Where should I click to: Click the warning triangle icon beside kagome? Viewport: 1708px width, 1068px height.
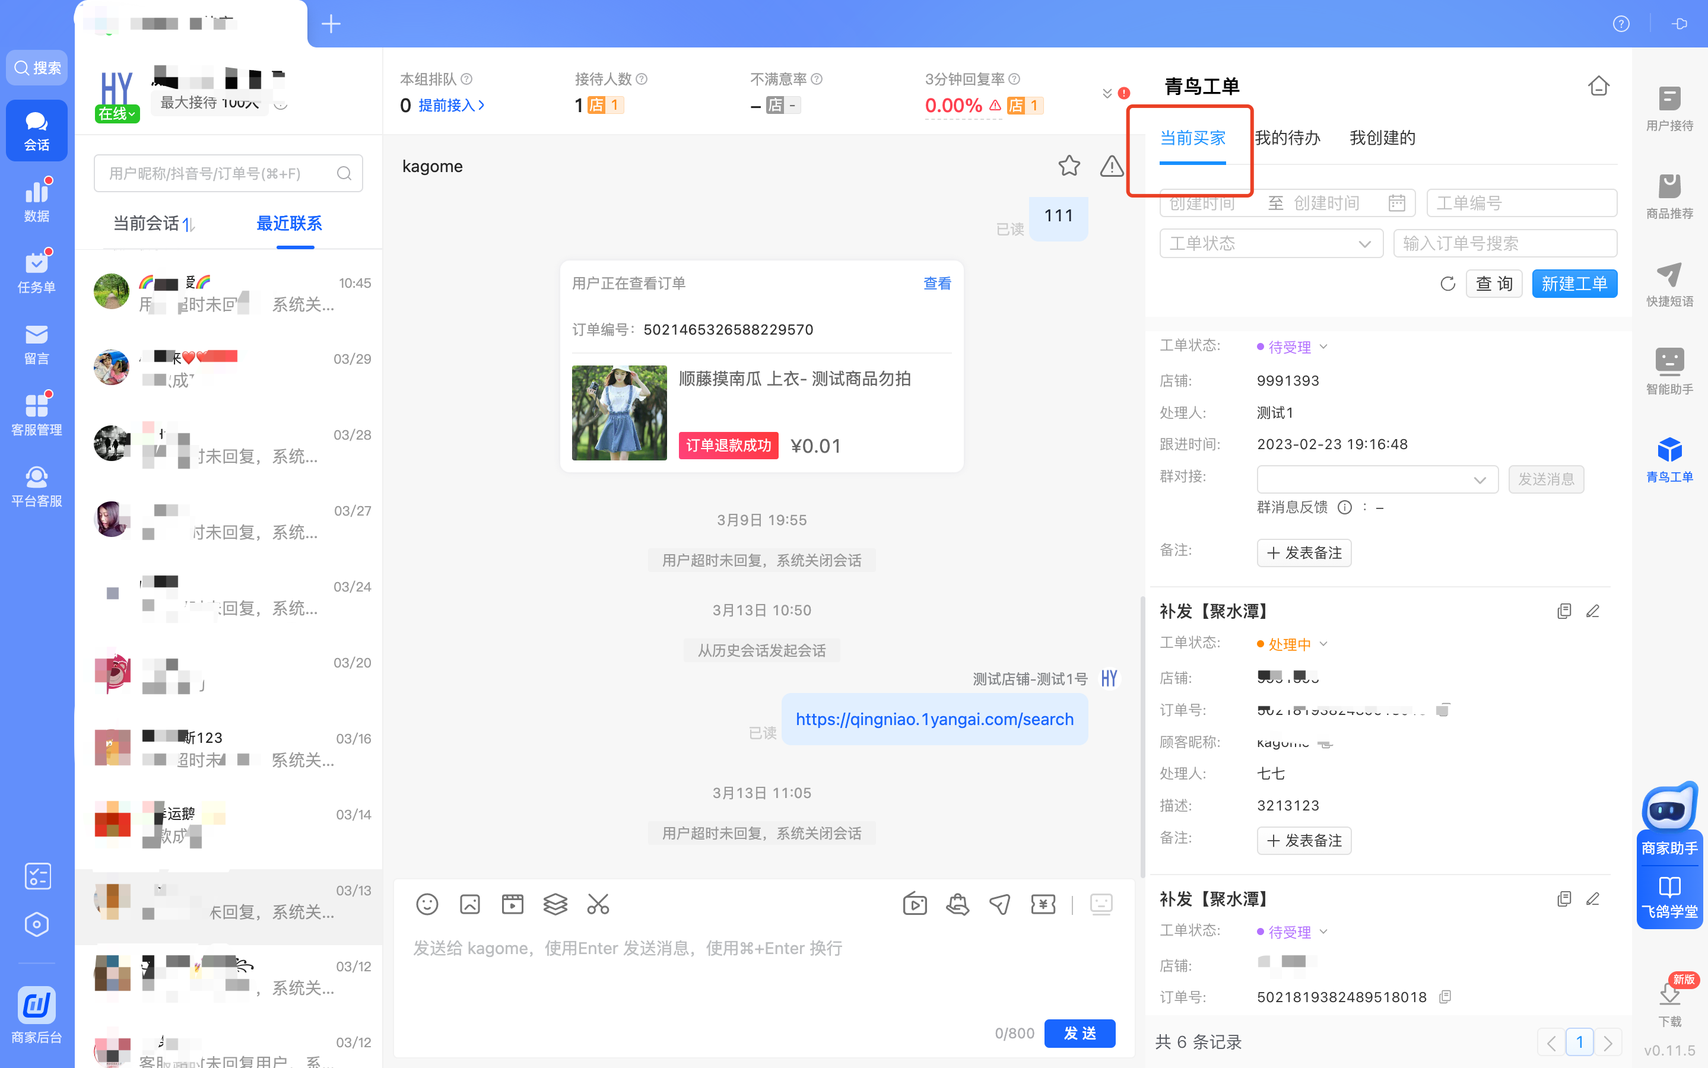point(1112,166)
